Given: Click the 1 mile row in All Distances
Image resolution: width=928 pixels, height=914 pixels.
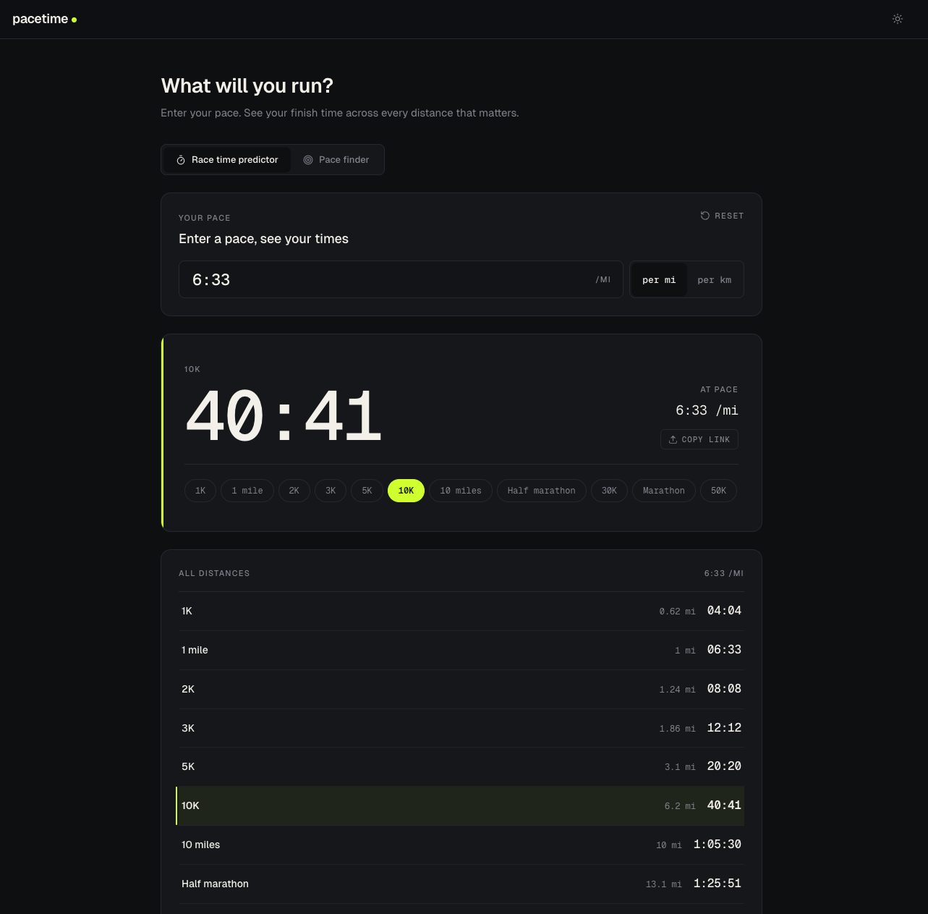Looking at the screenshot, I should tap(461, 650).
